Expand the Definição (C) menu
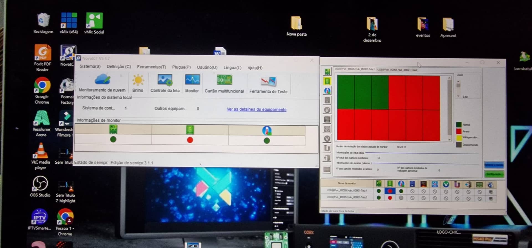This screenshot has height=248, width=532. tap(119, 67)
